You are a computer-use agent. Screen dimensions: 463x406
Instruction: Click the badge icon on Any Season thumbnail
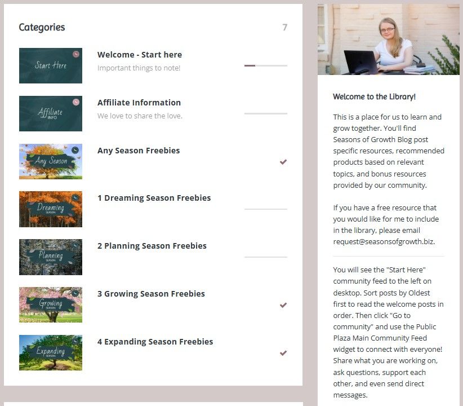point(75,150)
